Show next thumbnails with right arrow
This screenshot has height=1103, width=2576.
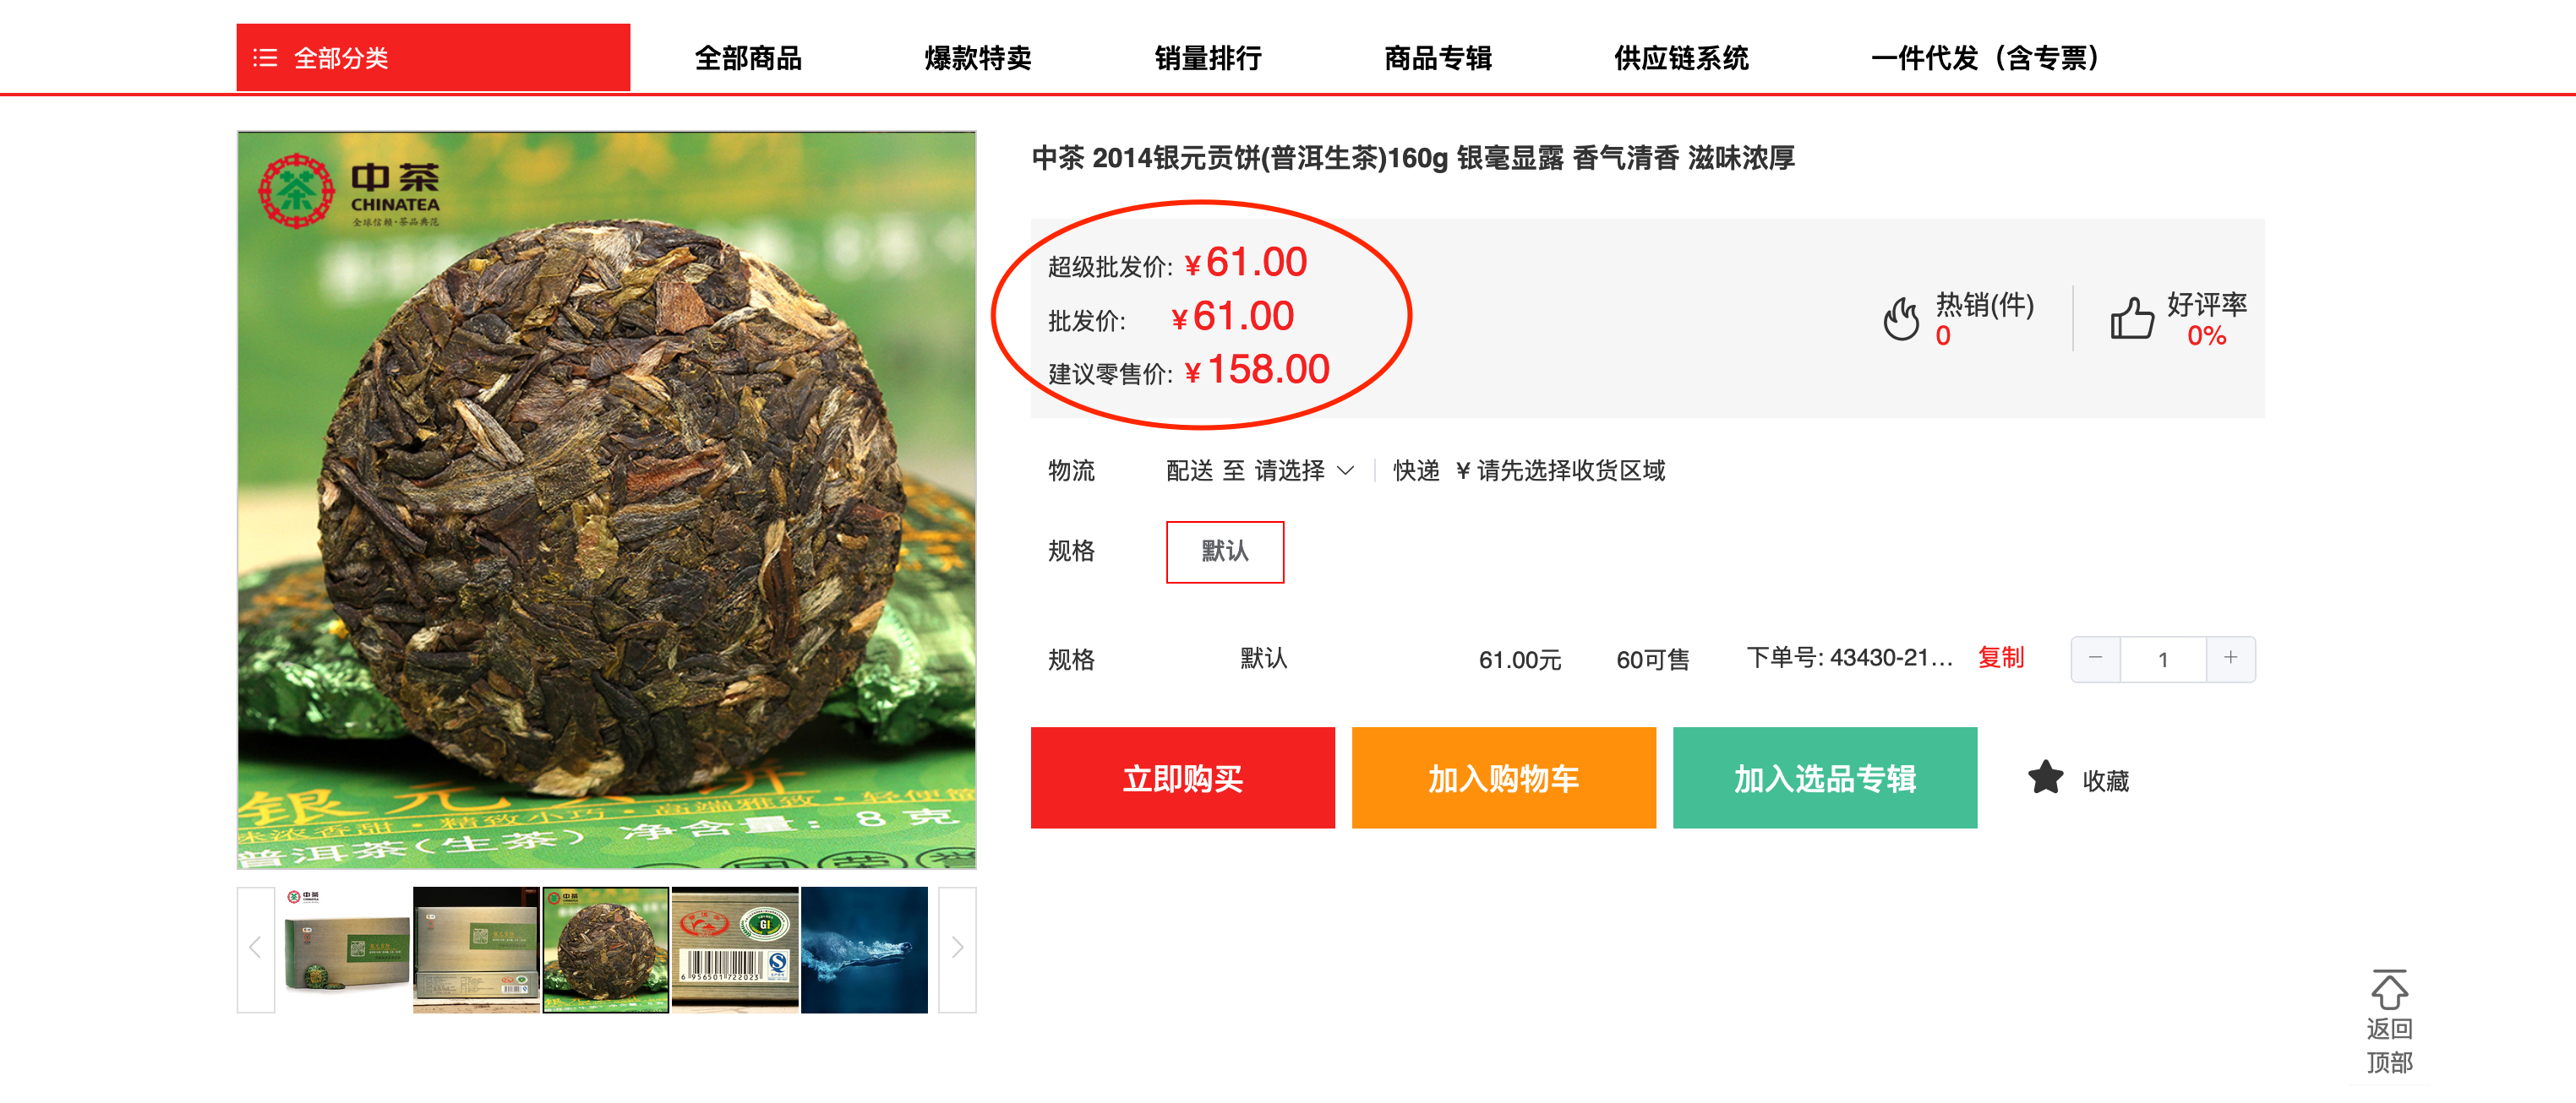pyautogui.click(x=957, y=948)
